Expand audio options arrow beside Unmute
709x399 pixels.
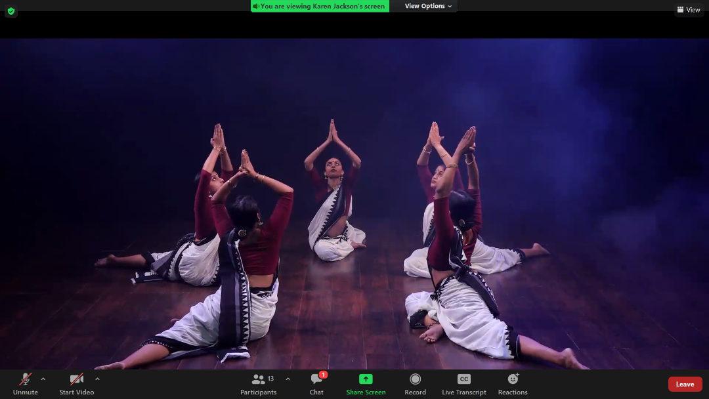pyautogui.click(x=43, y=379)
